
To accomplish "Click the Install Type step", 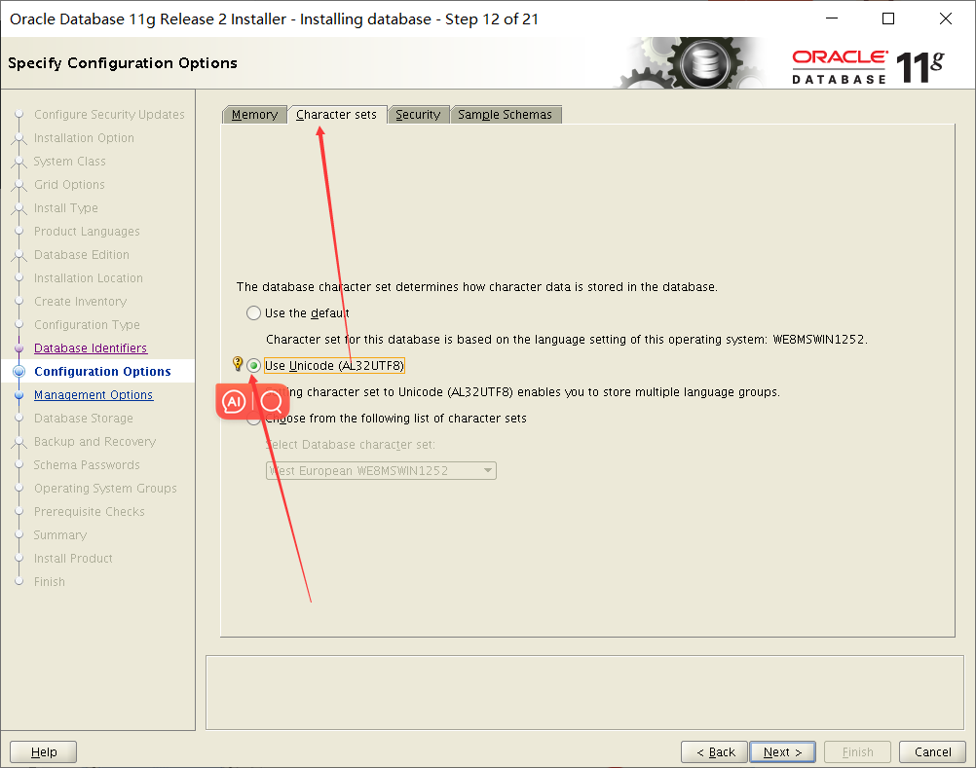I will (66, 207).
